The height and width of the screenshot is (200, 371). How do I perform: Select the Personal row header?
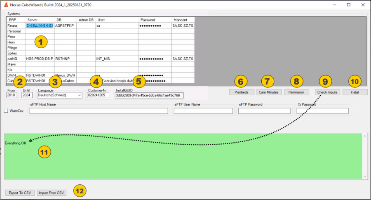point(16,31)
